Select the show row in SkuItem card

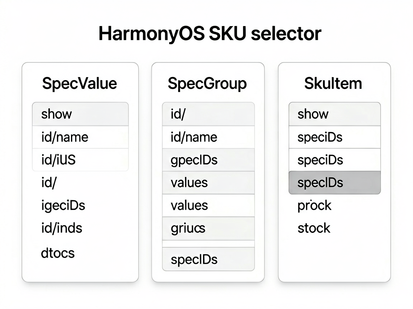point(334,114)
